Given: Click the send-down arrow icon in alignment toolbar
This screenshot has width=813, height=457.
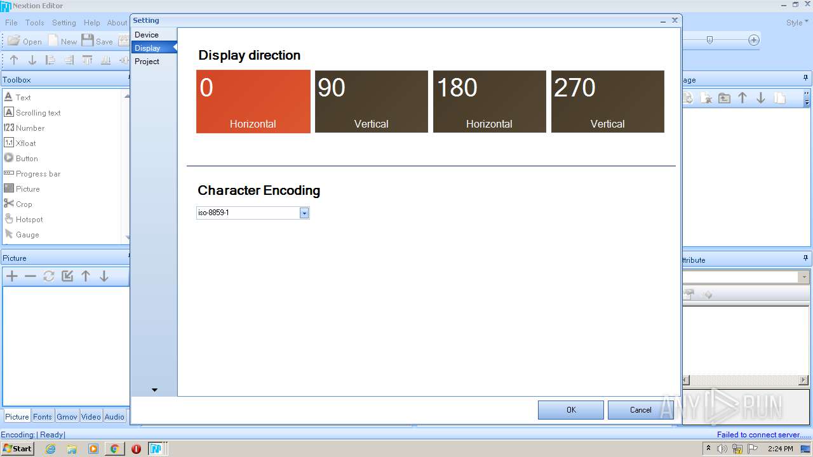Looking at the screenshot, I should [32, 60].
